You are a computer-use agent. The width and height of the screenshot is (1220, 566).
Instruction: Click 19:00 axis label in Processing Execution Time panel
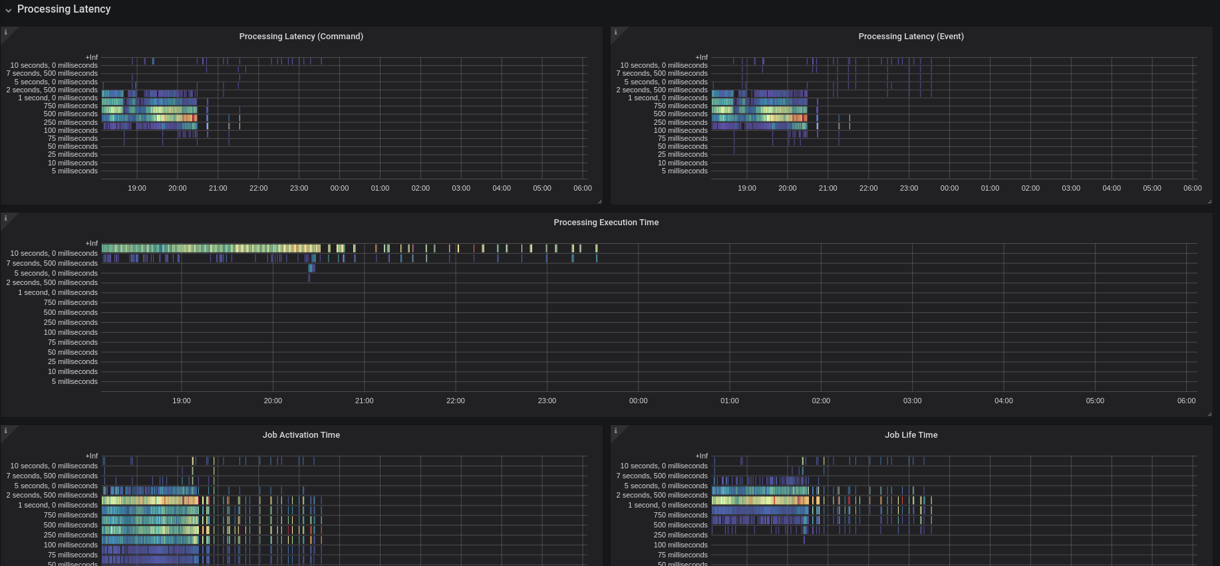pos(182,401)
